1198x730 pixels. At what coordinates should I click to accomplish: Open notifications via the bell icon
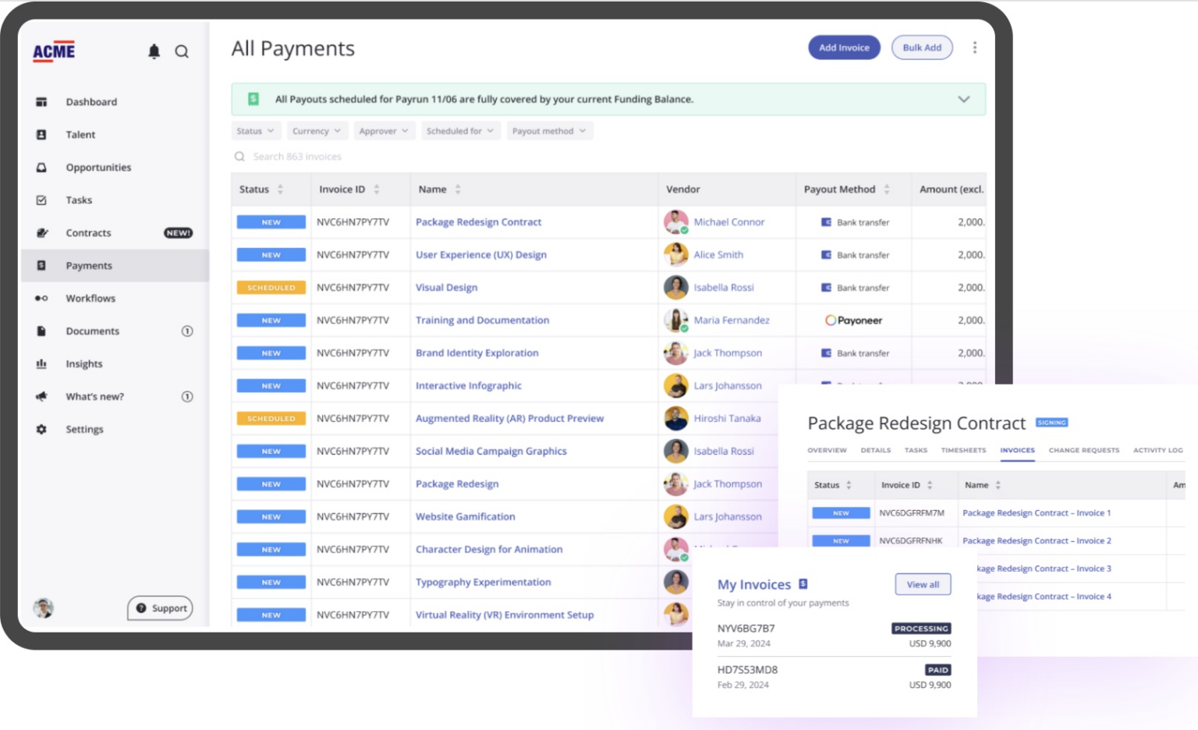tap(154, 51)
